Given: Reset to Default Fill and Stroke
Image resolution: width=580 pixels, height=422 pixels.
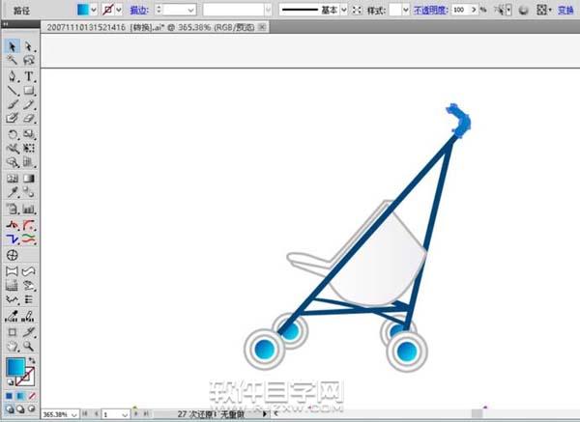Looking at the screenshot, I should [x=10, y=382].
